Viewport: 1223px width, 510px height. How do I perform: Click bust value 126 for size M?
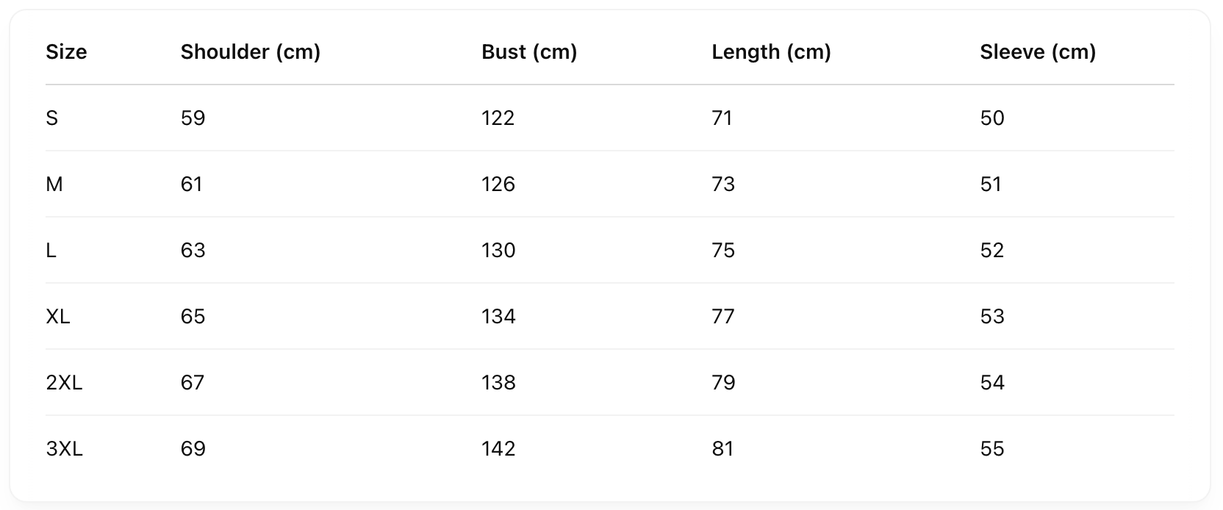tap(498, 184)
